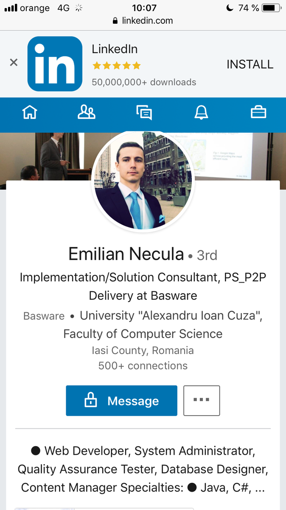
Task: Open the Home feed icon
Action: pos(30,113)
